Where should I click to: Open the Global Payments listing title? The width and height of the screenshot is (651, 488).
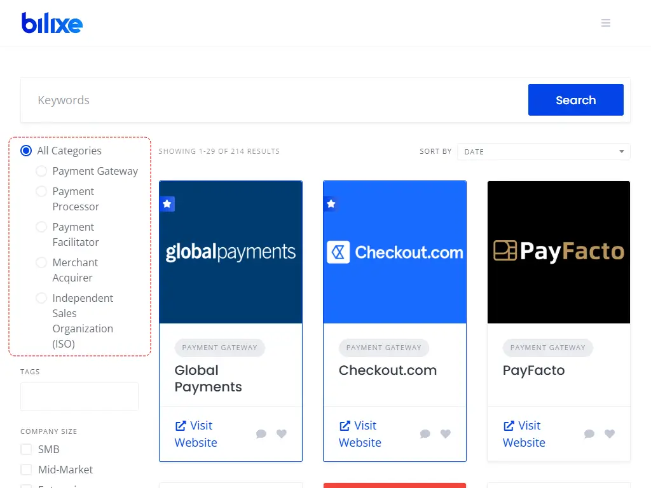[x=208, y=379]
